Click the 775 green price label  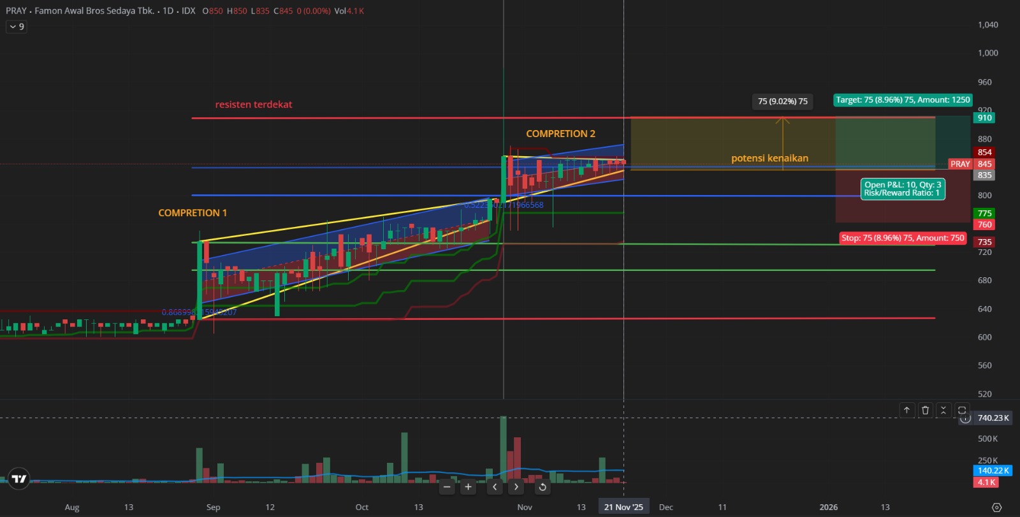pyautogui.click(x=984, y=214)
